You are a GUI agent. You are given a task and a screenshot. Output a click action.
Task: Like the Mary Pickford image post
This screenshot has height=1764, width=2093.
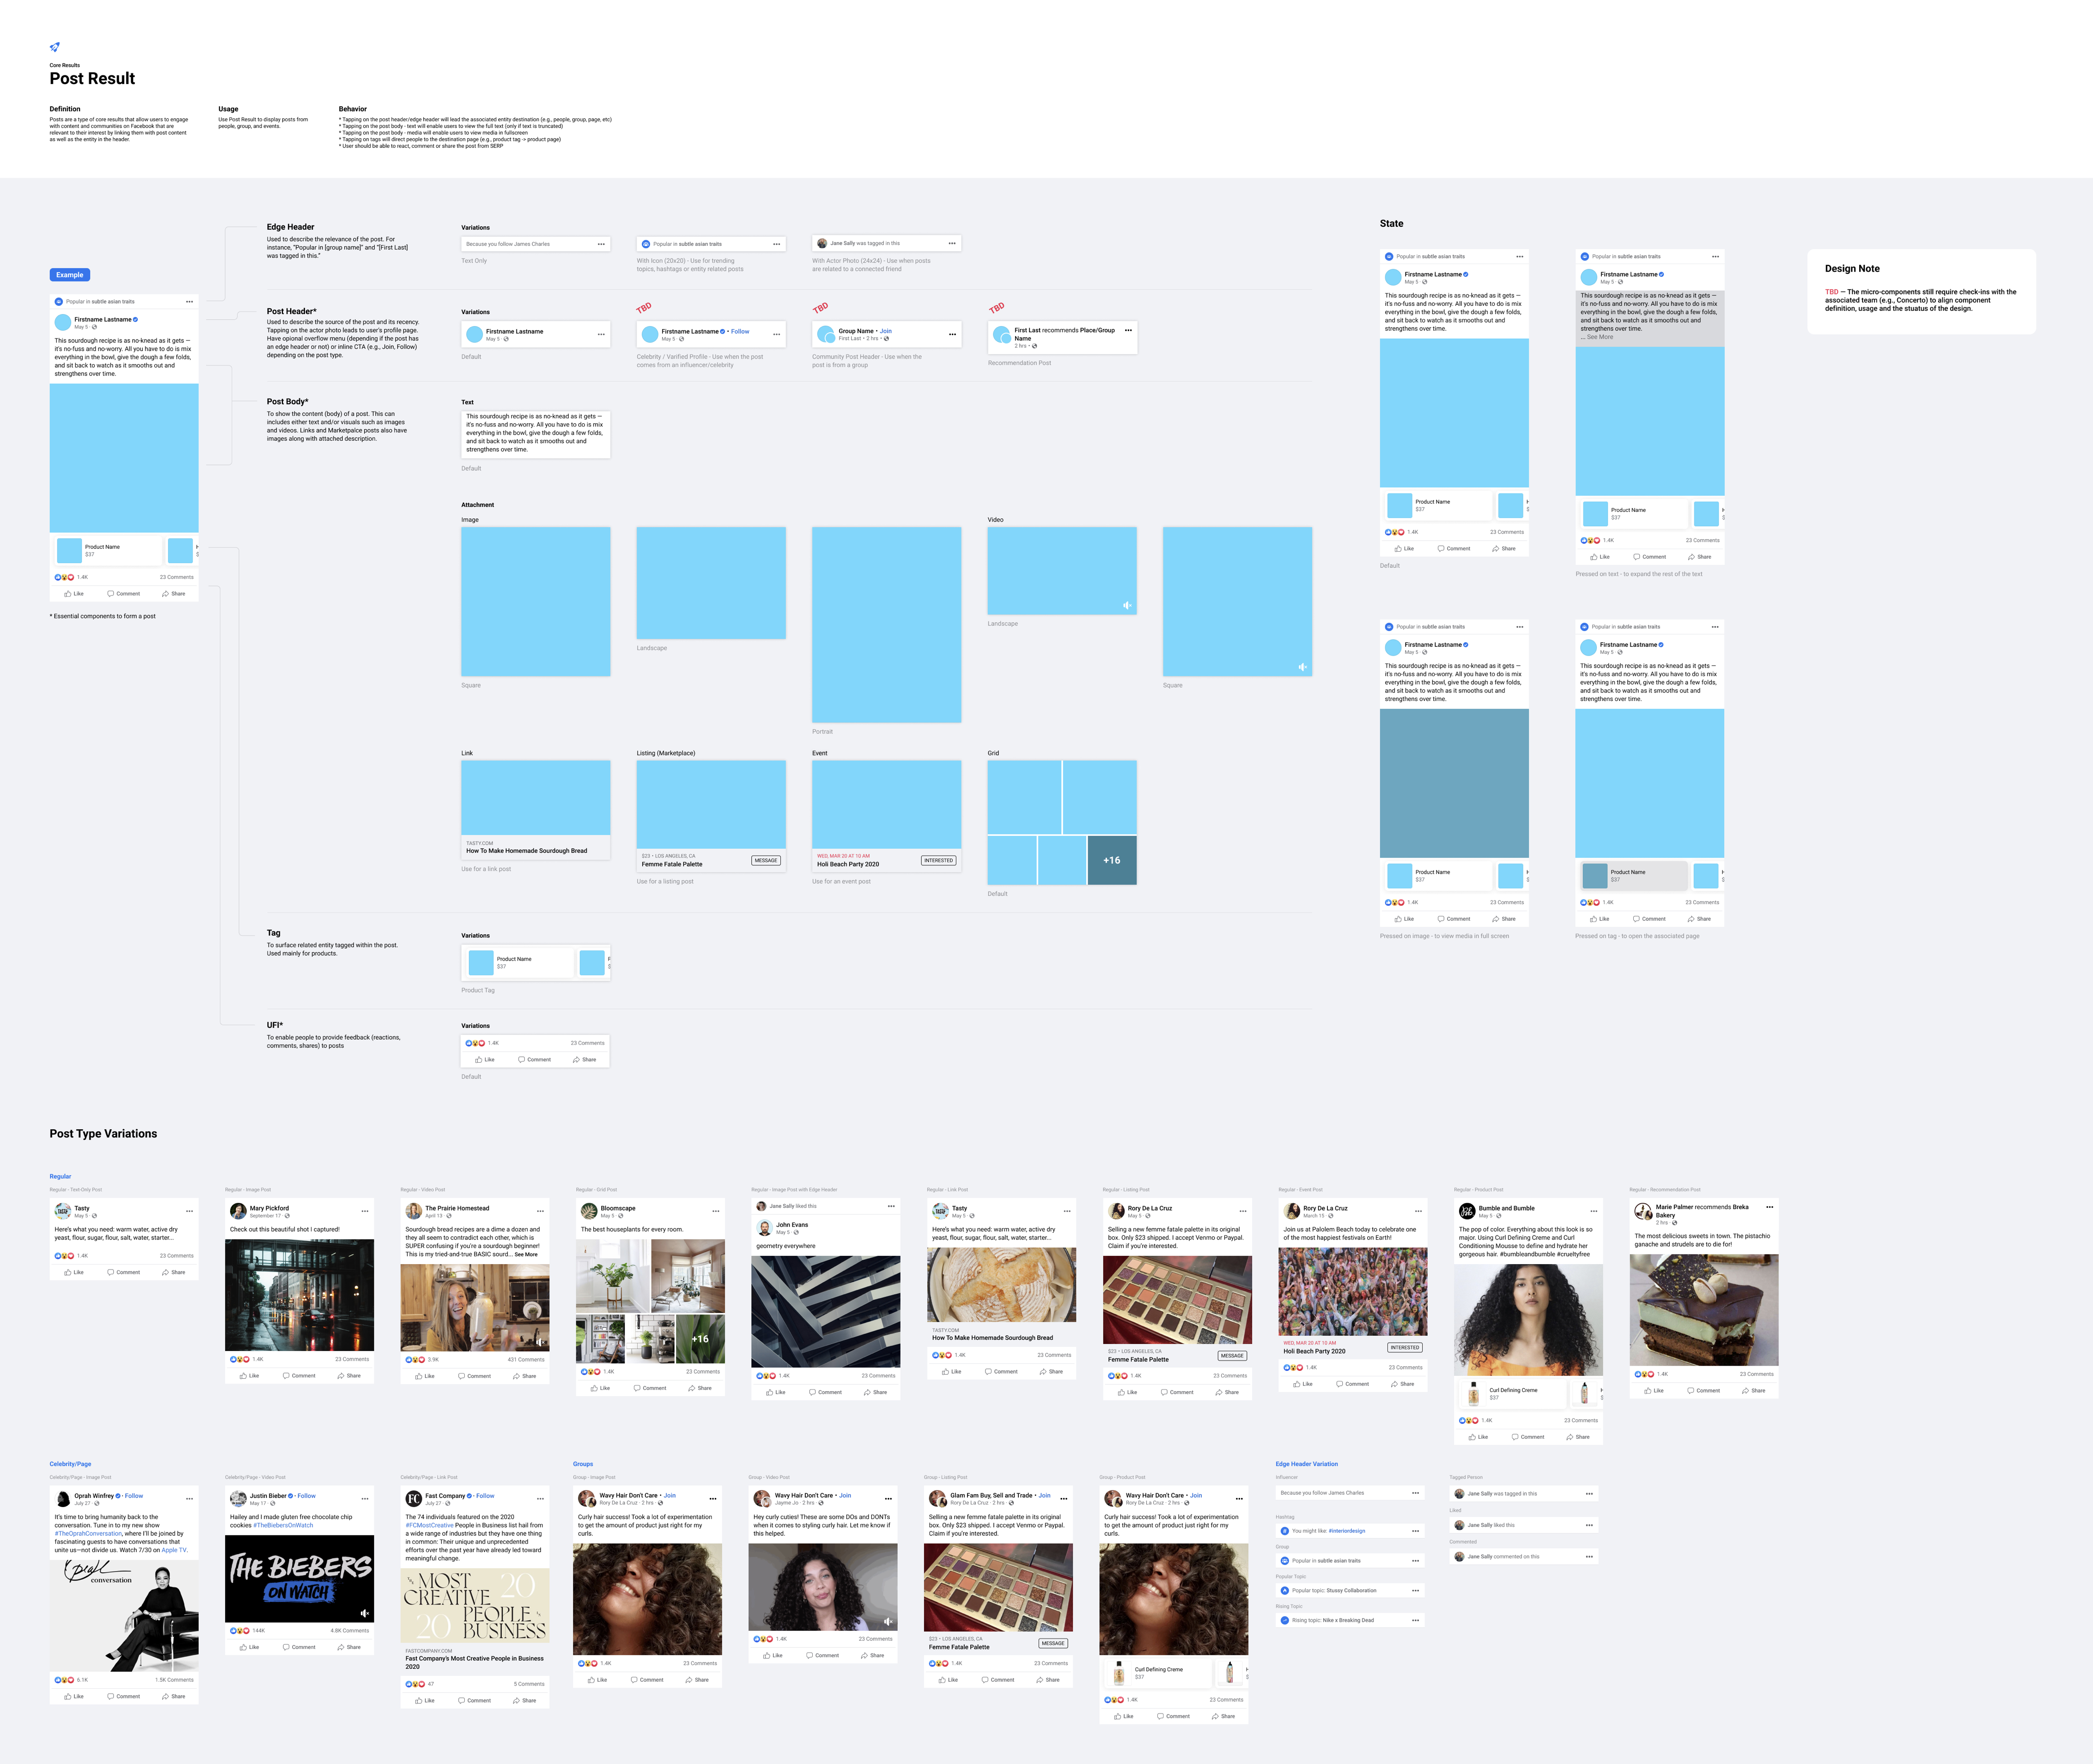click(249, 1376)
